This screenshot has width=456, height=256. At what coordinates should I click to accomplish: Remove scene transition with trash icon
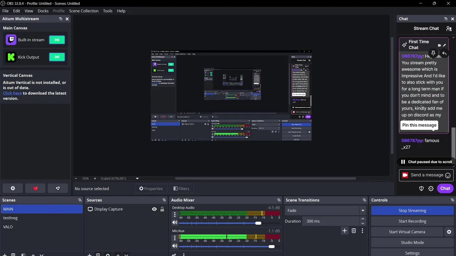click(354, 231)
